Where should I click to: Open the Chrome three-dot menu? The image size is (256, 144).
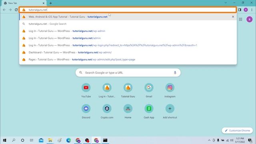[x=252, y=10]
